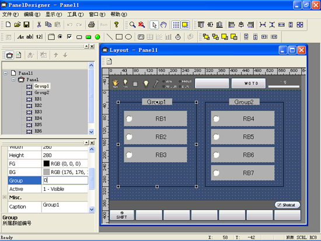321x241 pixels.
Task: Toggle the grid display icon
Action: click(176, 25)
